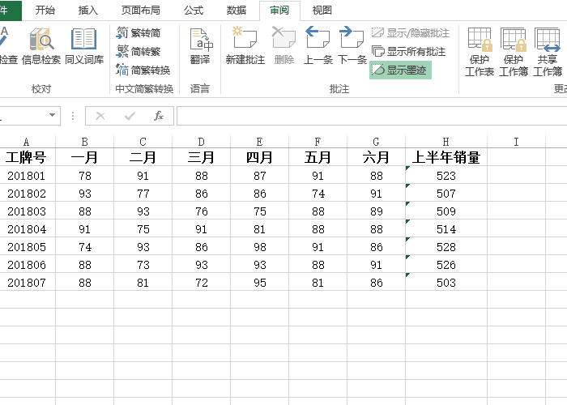Click the 三月 header cell
567x405 pixels.
pos(202,157)
